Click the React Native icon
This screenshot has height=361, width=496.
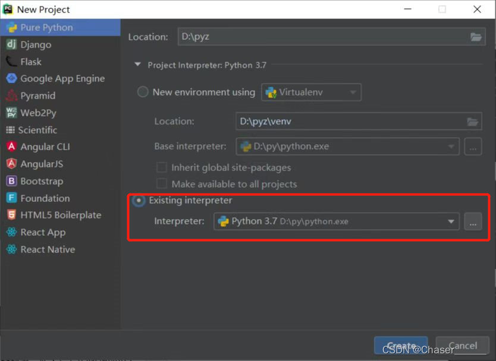click(x=11, y=249)
